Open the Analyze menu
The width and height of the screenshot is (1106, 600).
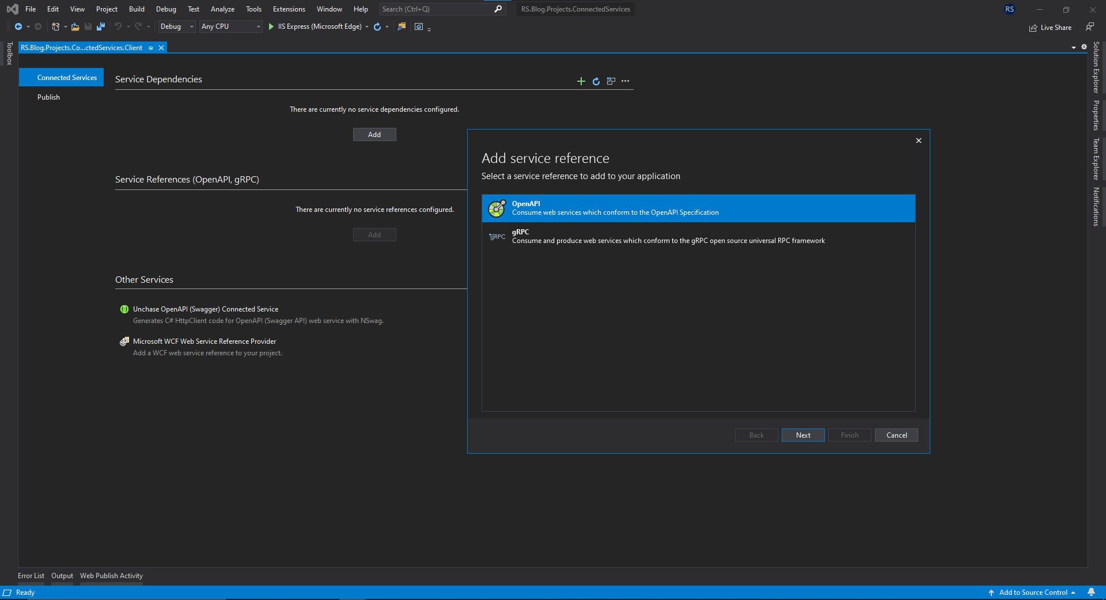[x=222, y=9]
